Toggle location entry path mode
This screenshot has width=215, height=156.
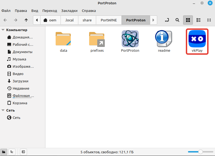[x=167, y=20]
